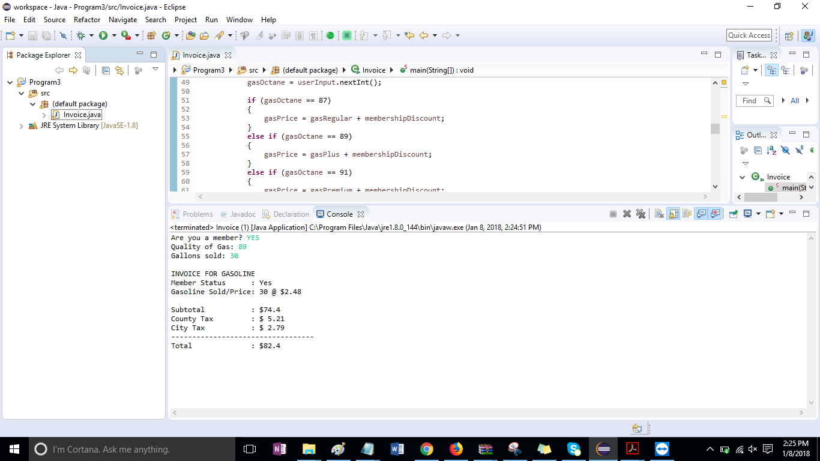Click the New Java Class icon
This screenshot has height=461, width=820.
click(166, 36)
